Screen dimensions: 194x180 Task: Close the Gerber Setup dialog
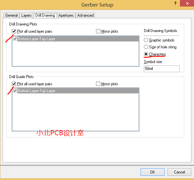[x=187, y=3]
